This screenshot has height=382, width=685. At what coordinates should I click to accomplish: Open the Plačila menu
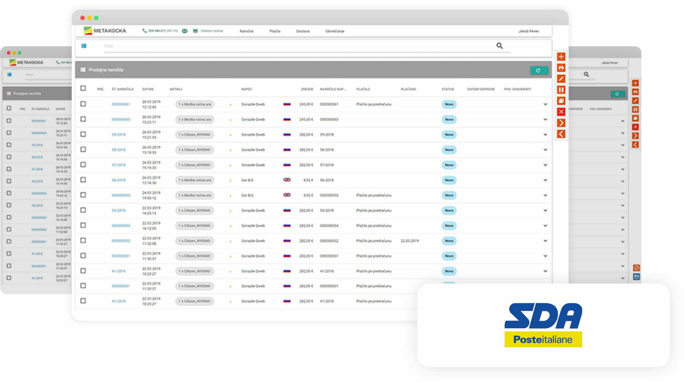[x=275, y=31]
